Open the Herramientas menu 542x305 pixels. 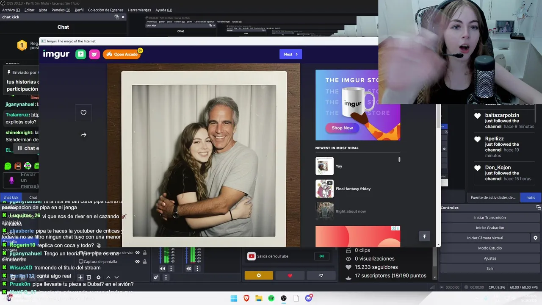(139, 10)
